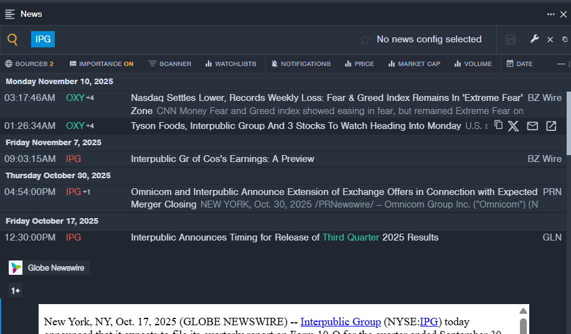Email the Tyson Foods story
The image size is (571, 334).
pos(532,126)
